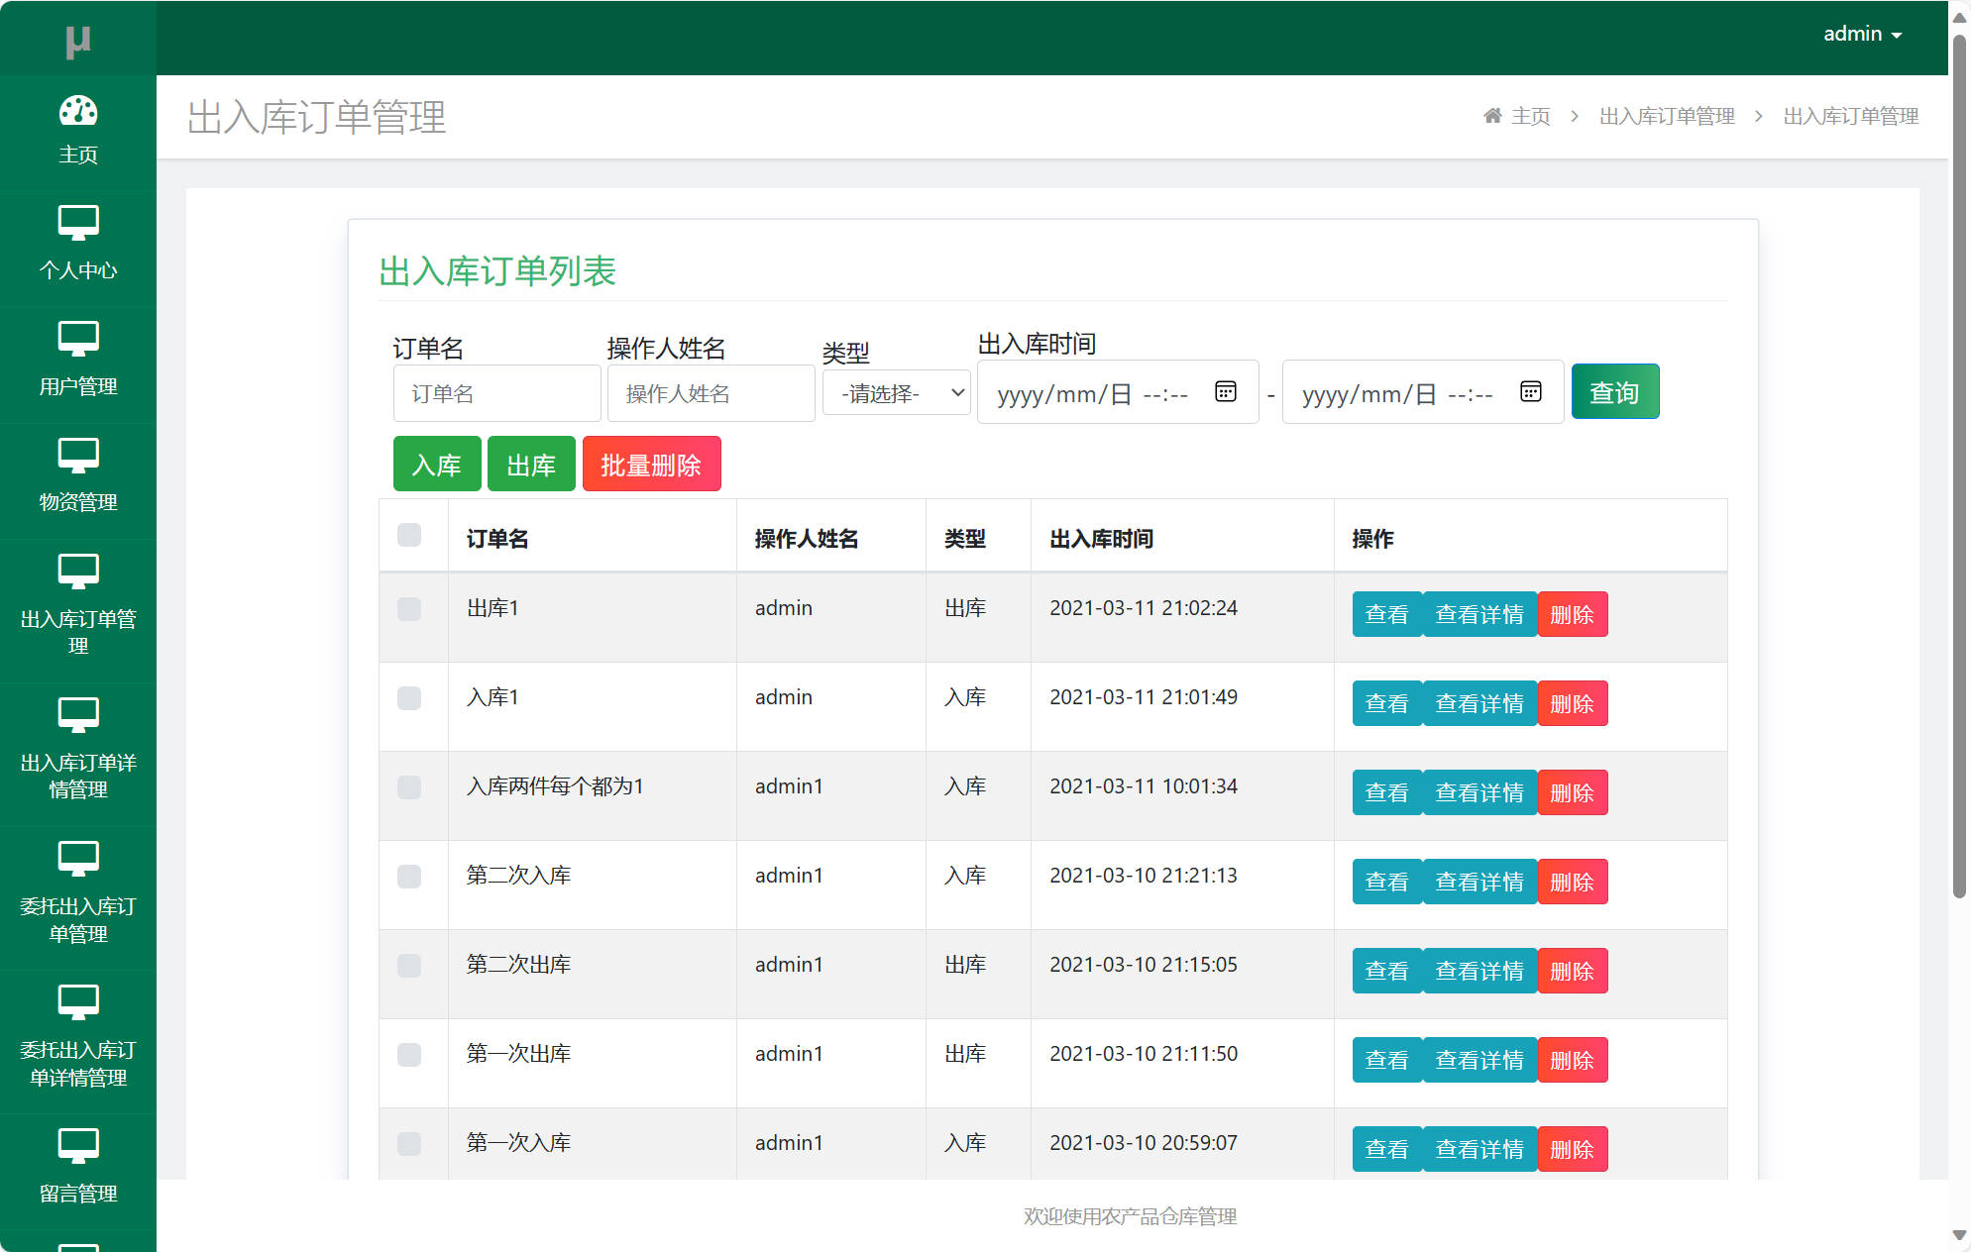Screen dimensions: 1971x1252
Task: Click the 批量删除 button
Action: click(x=651, y=463)
